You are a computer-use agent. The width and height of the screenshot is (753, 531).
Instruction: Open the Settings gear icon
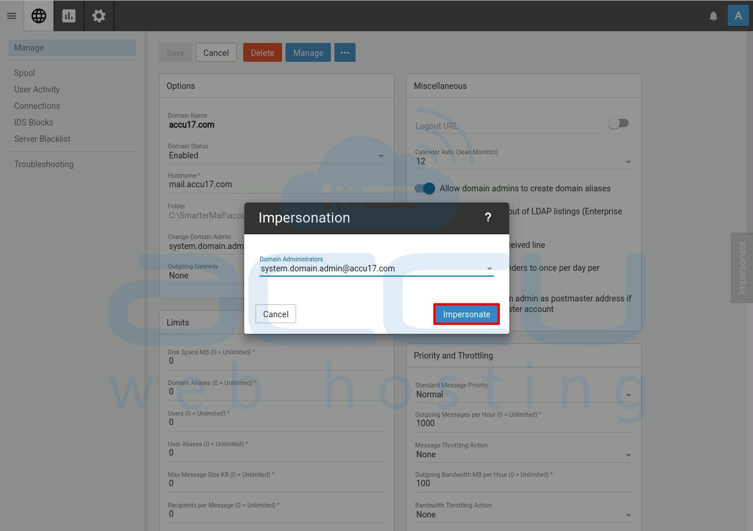click(x=99, y=16)
